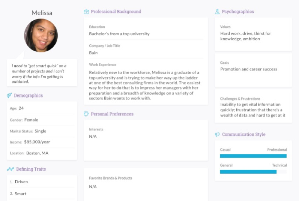
Task: Click the quote bubble about outdated info
Action: pos(42,74)
